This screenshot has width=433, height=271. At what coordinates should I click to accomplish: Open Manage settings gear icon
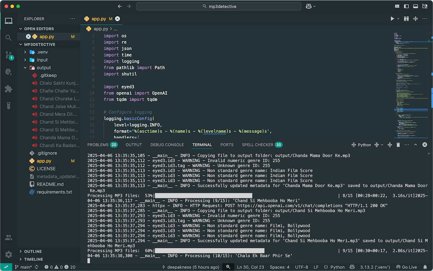[8, 254]
